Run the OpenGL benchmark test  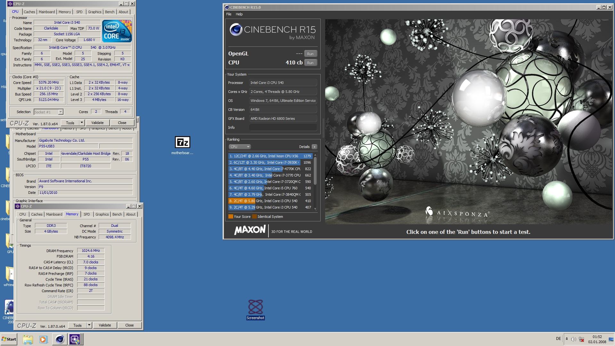(x=310, y=54)
